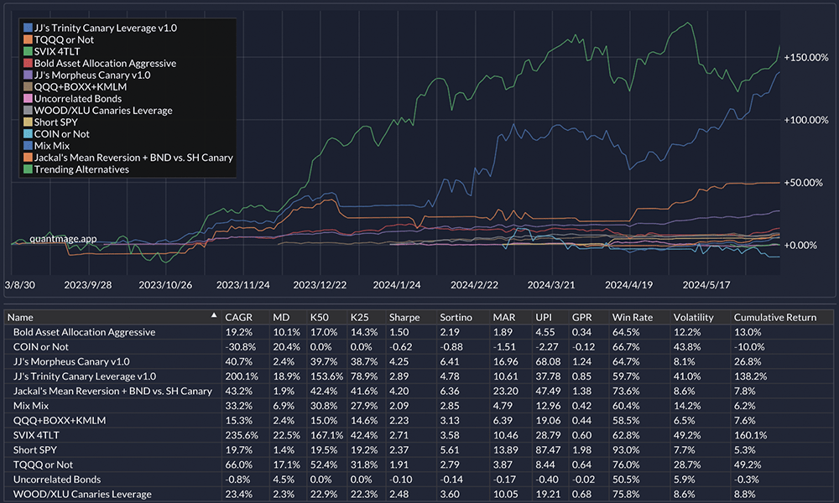Select Jackal's Mean Reversion row name in table
This screenshot has height=503, width=839.
(112, 391)
